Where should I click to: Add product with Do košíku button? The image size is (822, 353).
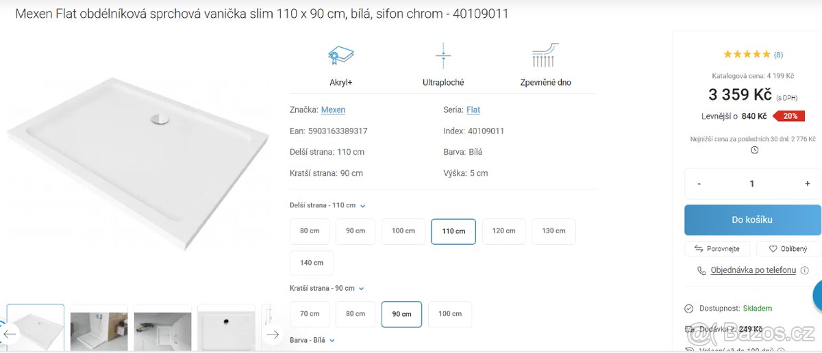(752, 220)
